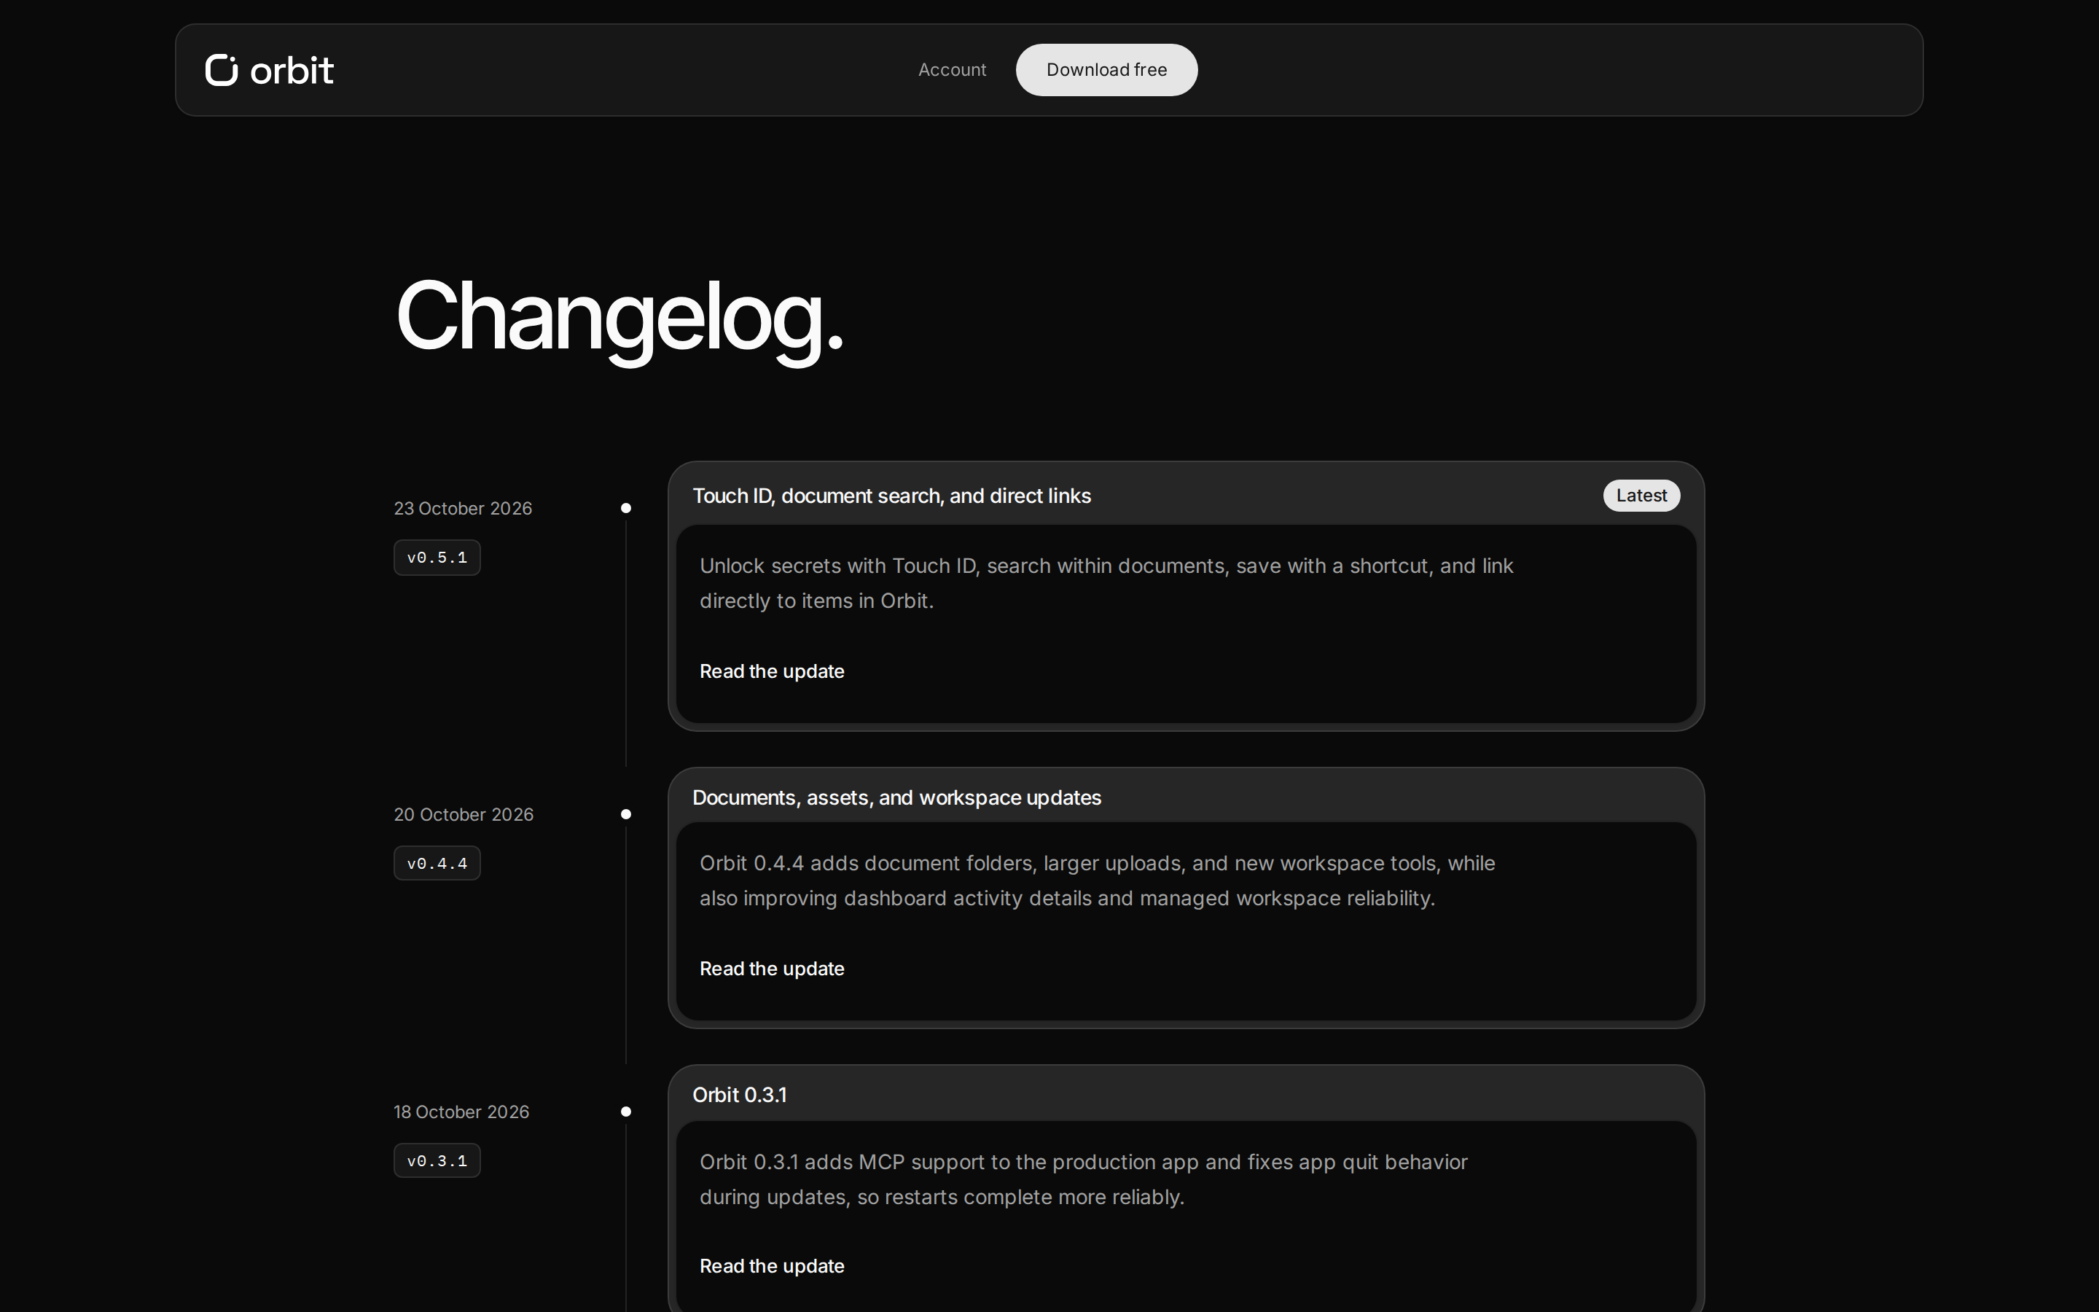The width and height of the screenshot is (2099, 1312).
Task: Click the 18 October 2026 date
Action: pos(461,1112)
